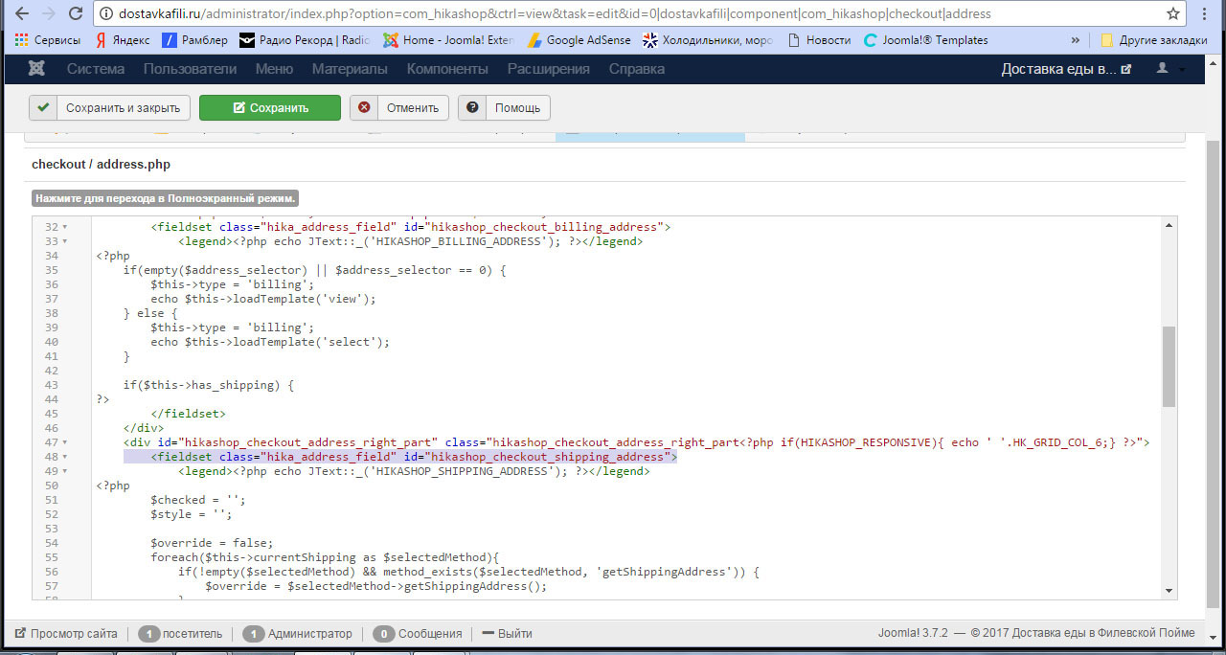
Task: Click the browser back arrow
Action: click(x=21, y=13)
